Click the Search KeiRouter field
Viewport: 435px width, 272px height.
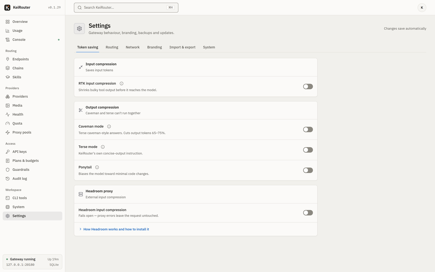coord(126,8)
